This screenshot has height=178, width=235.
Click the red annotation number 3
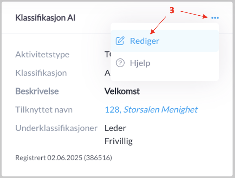pos(172,10)
